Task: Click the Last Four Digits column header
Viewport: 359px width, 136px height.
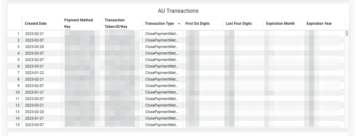Action: (x=239, y=24)
